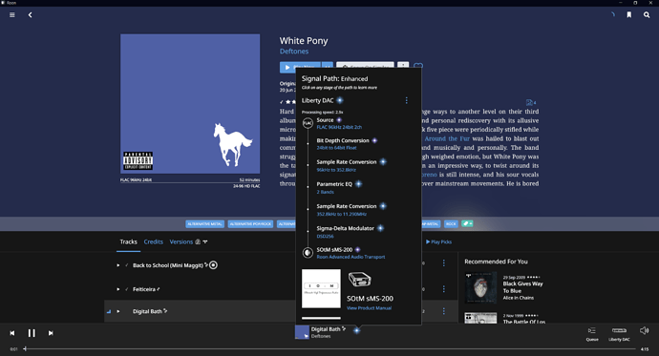Image resolution: width=659 pixels, height=356 pixels.
Task: Click the signal path star next to Digital Bath
Action: [356, 330]
